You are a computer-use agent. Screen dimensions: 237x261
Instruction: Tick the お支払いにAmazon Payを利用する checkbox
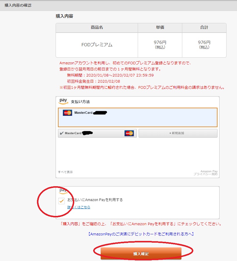61,201
